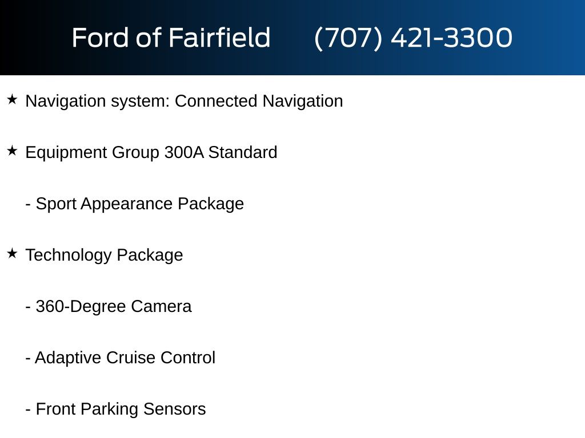Click the '(707)' area code in header
This screenshot has width=585, height=438.
point(348,38)
